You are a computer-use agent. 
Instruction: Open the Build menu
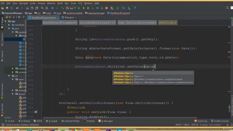pos(60,3)
